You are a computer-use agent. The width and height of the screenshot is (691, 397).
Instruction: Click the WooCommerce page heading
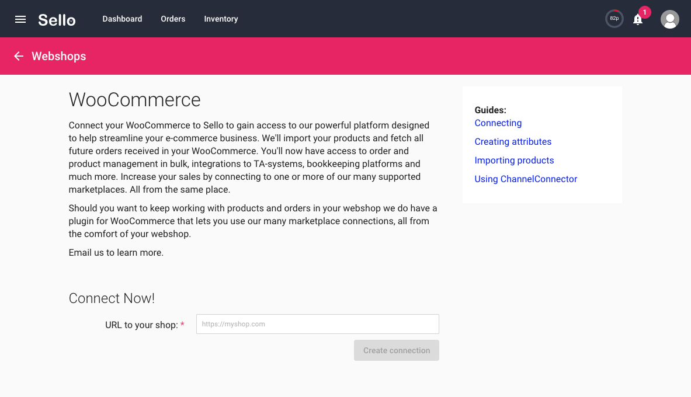(135, 100)
